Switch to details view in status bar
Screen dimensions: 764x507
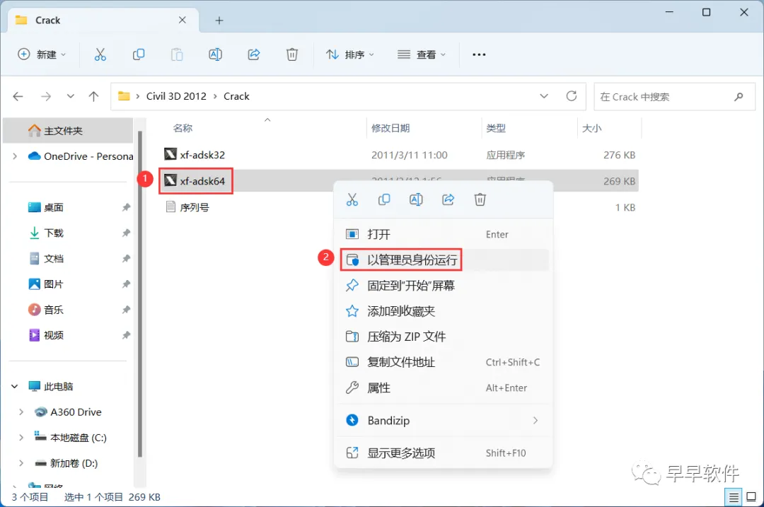(x=734, y=497)
